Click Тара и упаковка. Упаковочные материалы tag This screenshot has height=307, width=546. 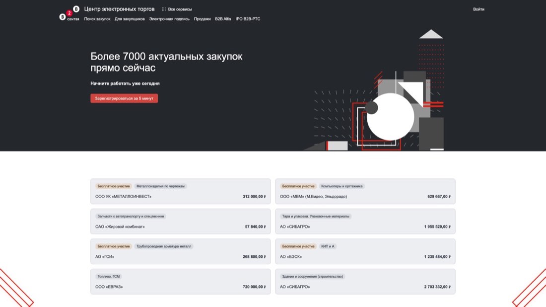point(316,217)
